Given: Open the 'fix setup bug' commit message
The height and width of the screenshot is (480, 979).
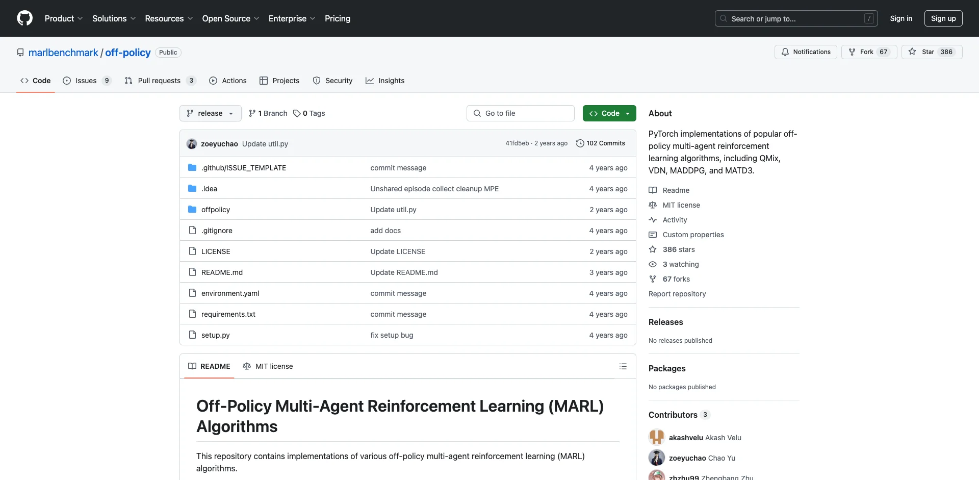Looking at the screenshot, I should coord(392,335).
